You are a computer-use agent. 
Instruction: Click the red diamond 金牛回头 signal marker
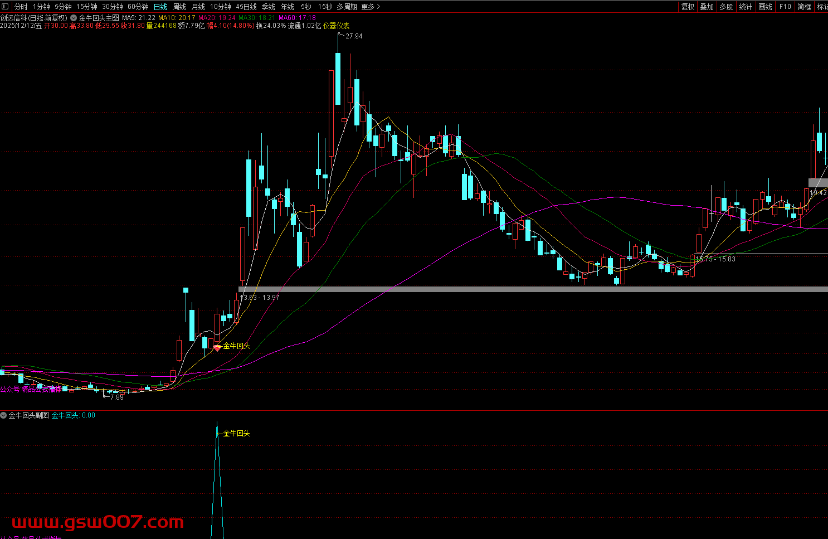click(x=217, y=348)
